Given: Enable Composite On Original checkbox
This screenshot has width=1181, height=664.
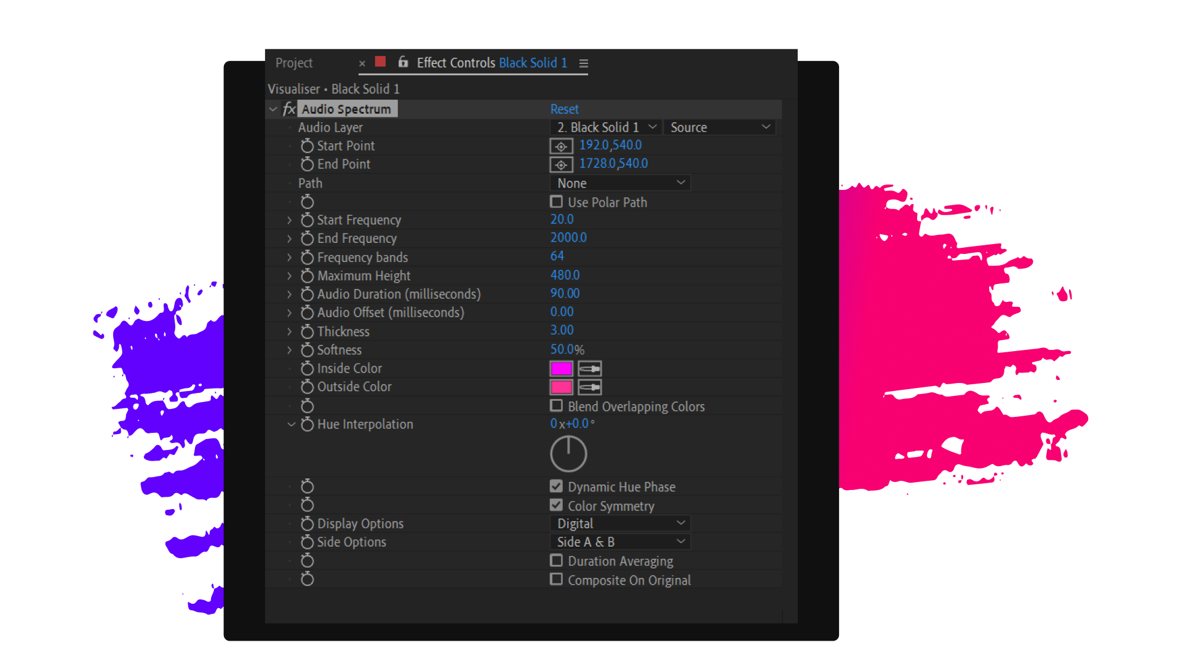Looking at the screenshot, I should coord(556,579).
